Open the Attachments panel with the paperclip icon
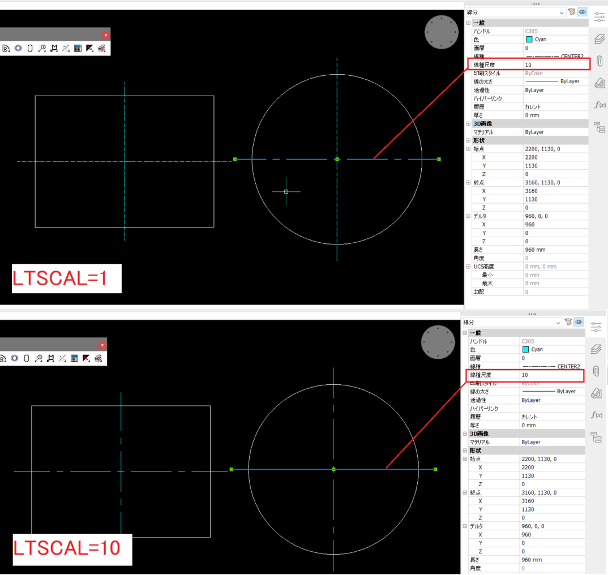 point(598,61)
